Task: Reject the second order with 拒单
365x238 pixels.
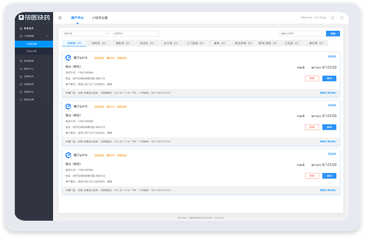Action: pos(312,127)
